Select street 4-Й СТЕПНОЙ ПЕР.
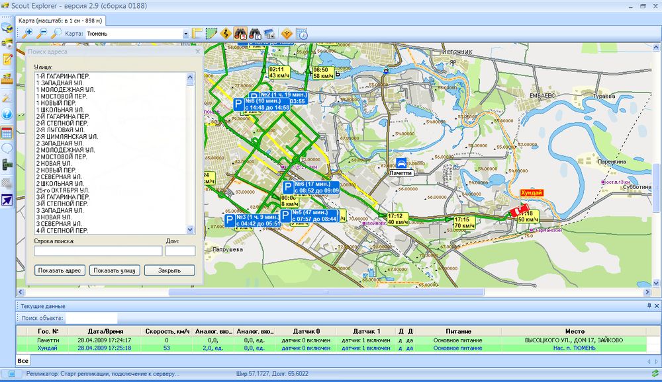 (x=62, y=231)
